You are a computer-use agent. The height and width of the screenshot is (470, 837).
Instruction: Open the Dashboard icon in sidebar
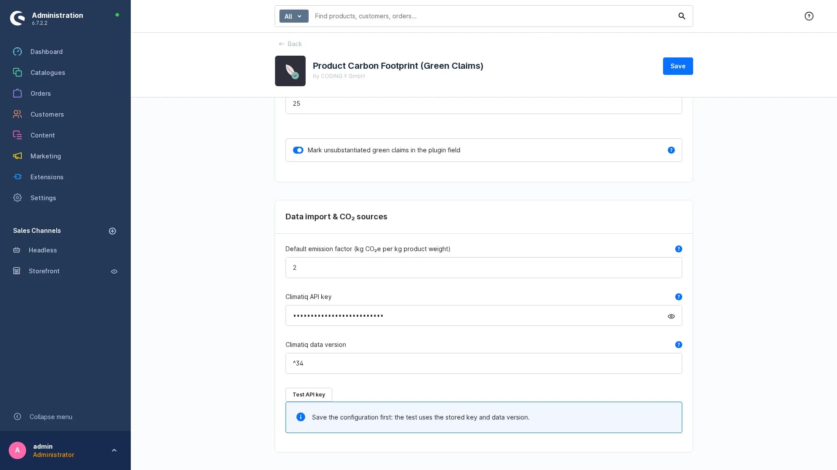[17, 52]
